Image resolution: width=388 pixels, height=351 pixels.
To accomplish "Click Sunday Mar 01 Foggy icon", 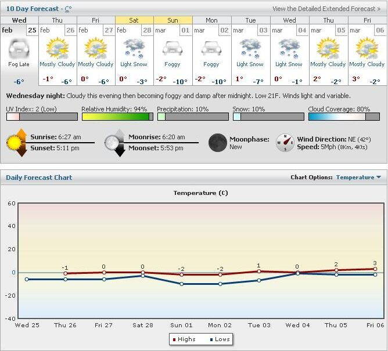I will tap(173, 48).
